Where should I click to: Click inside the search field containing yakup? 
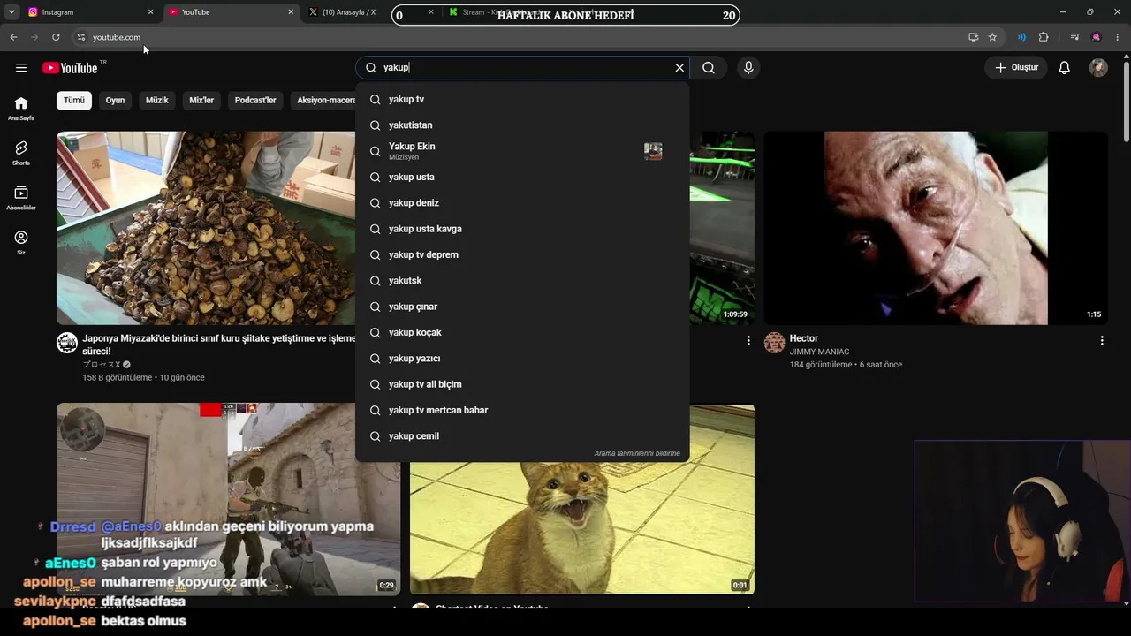(x=524, y=68)
